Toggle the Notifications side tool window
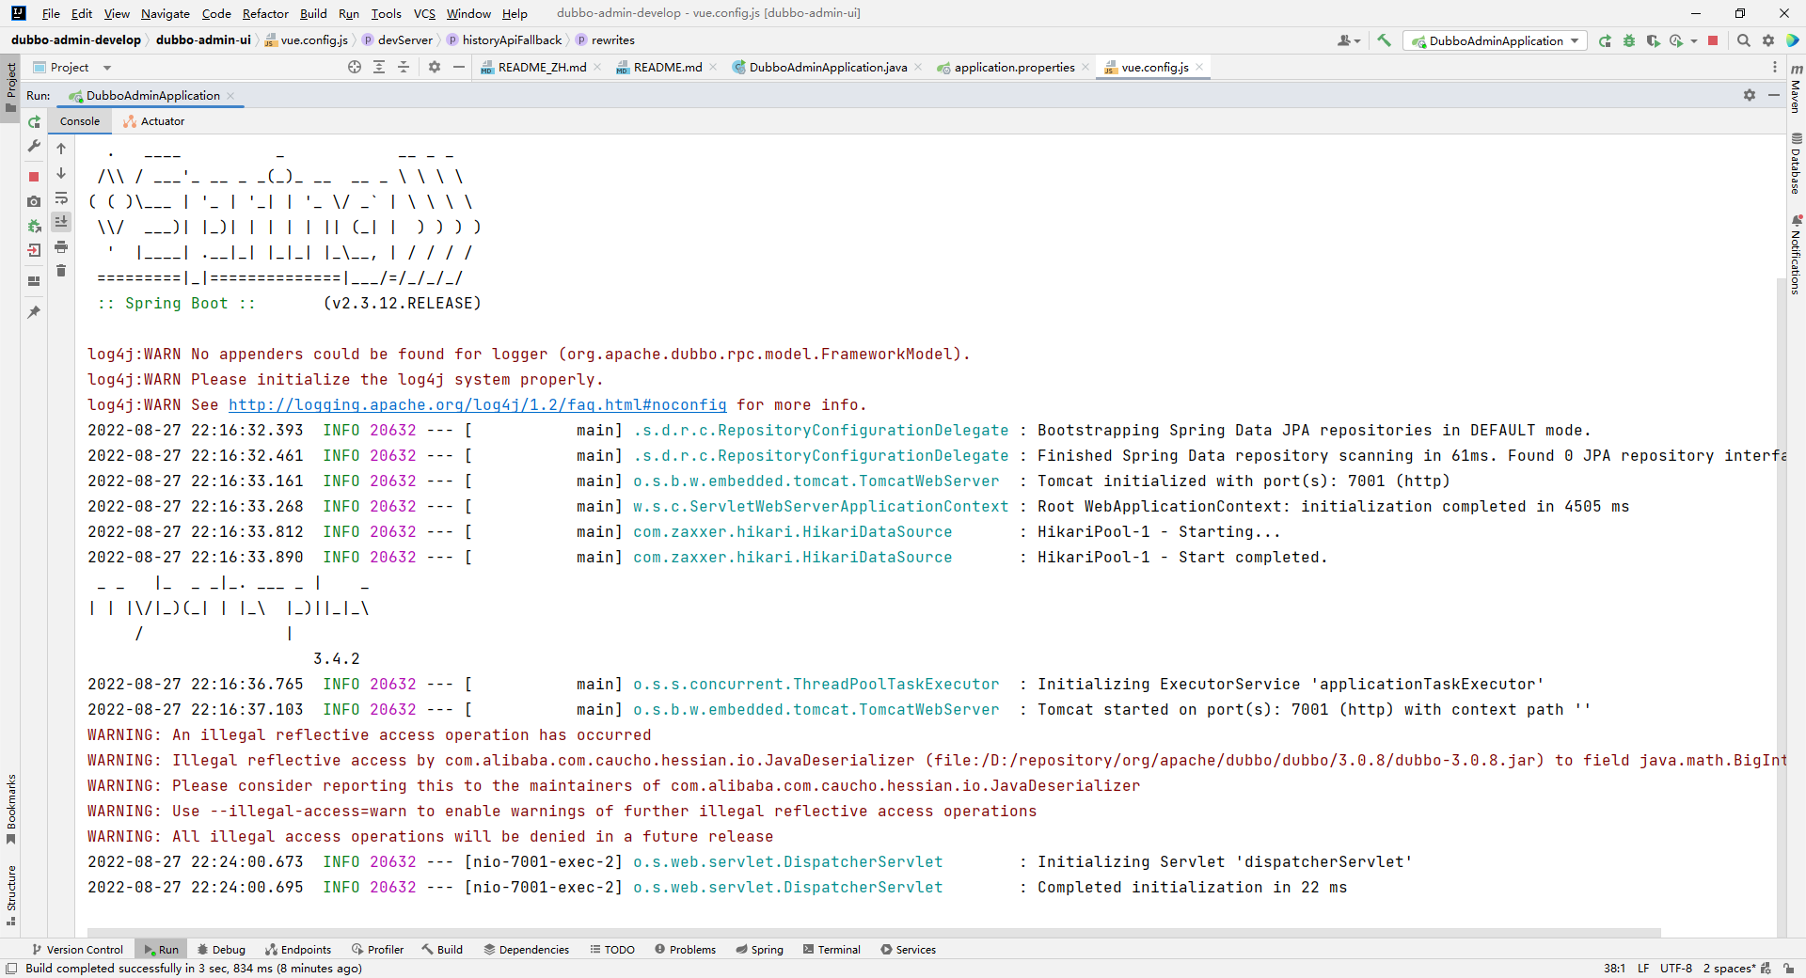 (1796, 255)
